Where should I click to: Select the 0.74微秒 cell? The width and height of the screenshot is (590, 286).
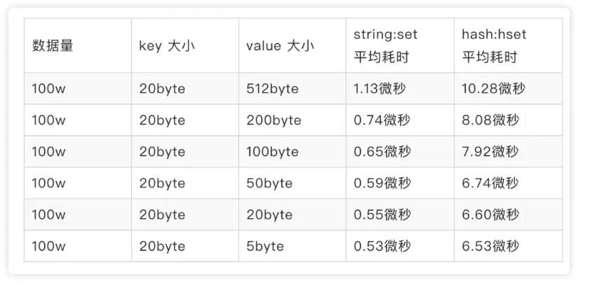(x=400, y=120)
